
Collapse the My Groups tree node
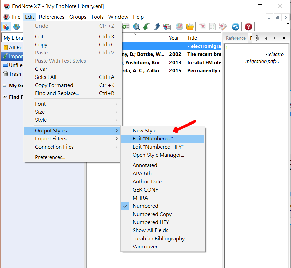[x=5, y=85]
